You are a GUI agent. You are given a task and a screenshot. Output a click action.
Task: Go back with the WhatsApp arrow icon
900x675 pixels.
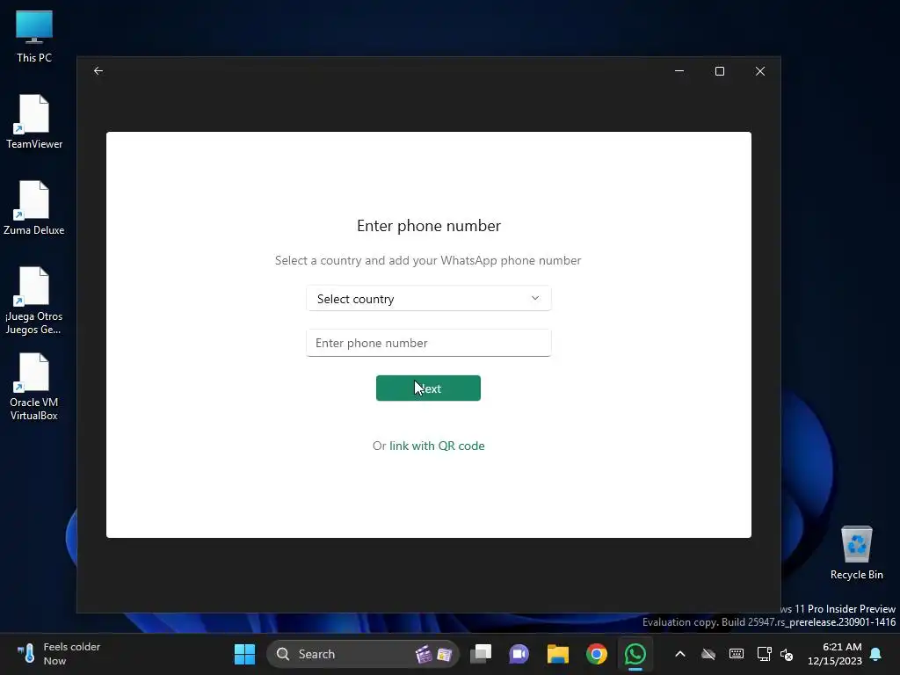pos(98,70)
